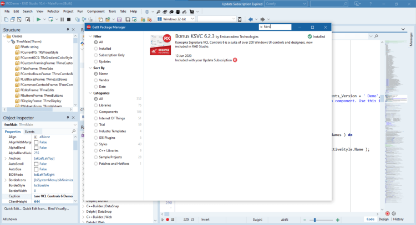
Task: Select the Styles category
Action: 96,144
